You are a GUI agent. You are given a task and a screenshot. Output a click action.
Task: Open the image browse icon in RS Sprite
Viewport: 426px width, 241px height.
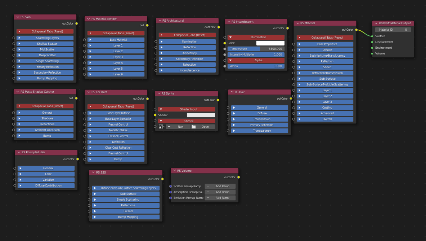(162, 127)
